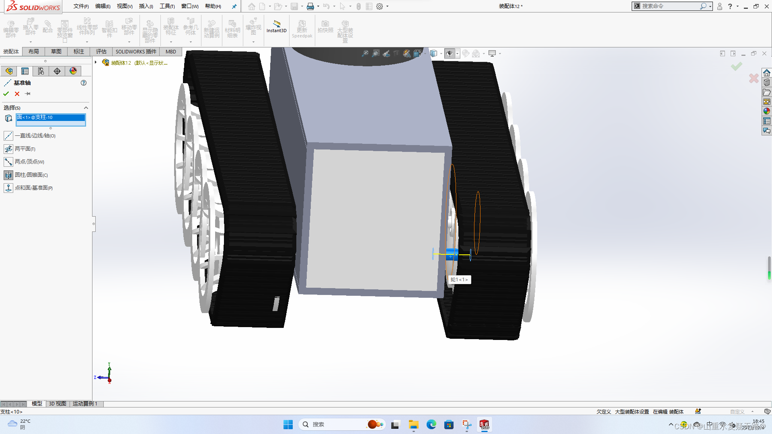This screenshot has width=772, height=434.
Task: Open File Explorer task pane folder
Action: [767, 92]
